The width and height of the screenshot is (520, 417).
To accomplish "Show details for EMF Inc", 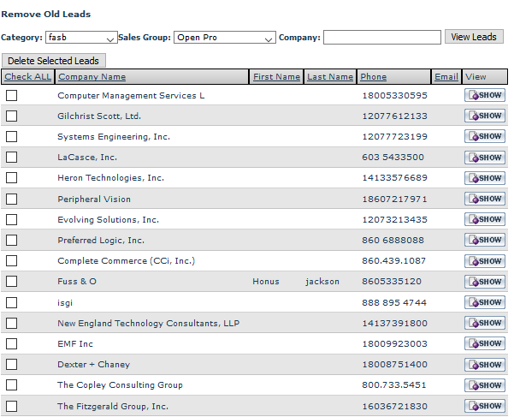I will [484, 343].
